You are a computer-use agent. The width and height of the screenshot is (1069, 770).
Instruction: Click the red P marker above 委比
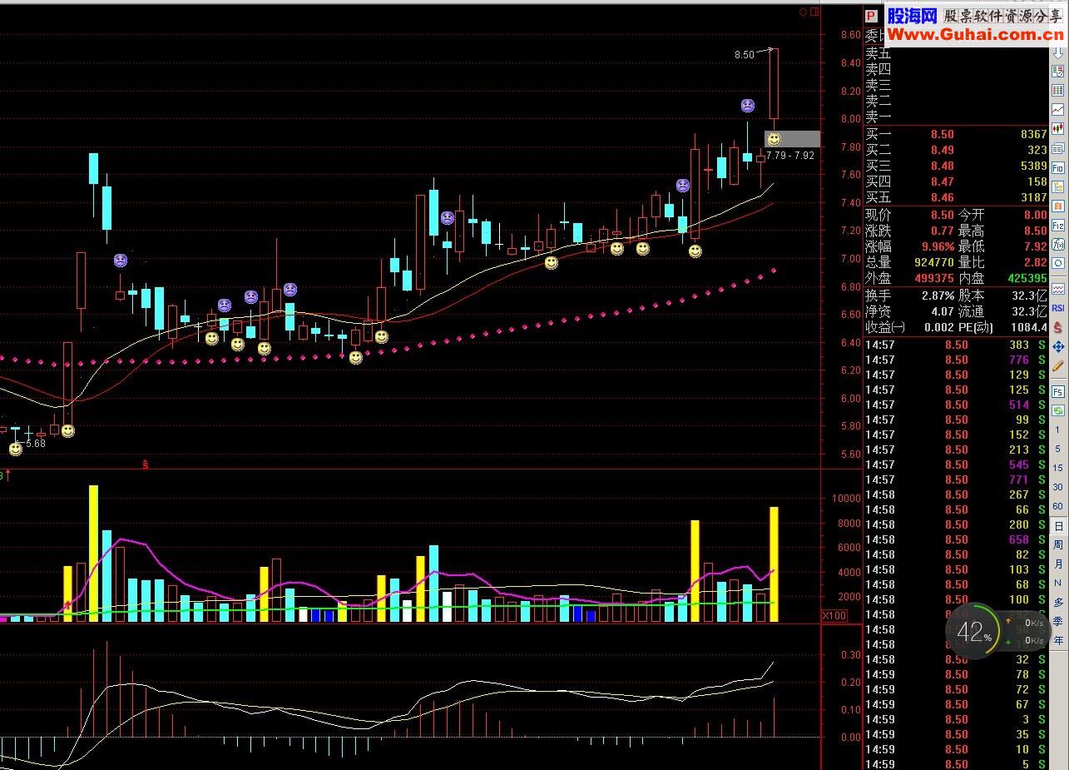point(871,16)
